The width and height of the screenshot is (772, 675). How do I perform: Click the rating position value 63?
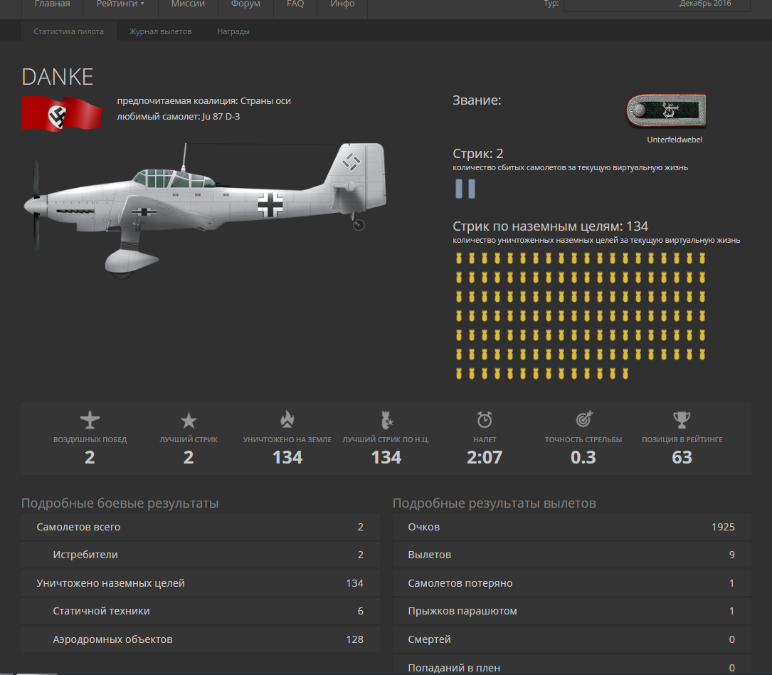tap(682, 458)
